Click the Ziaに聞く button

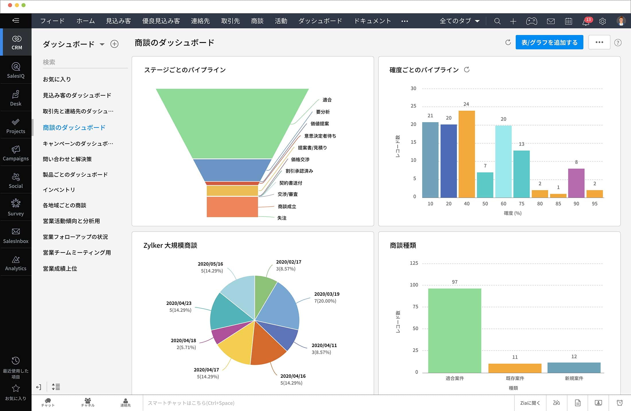(530, 403)
